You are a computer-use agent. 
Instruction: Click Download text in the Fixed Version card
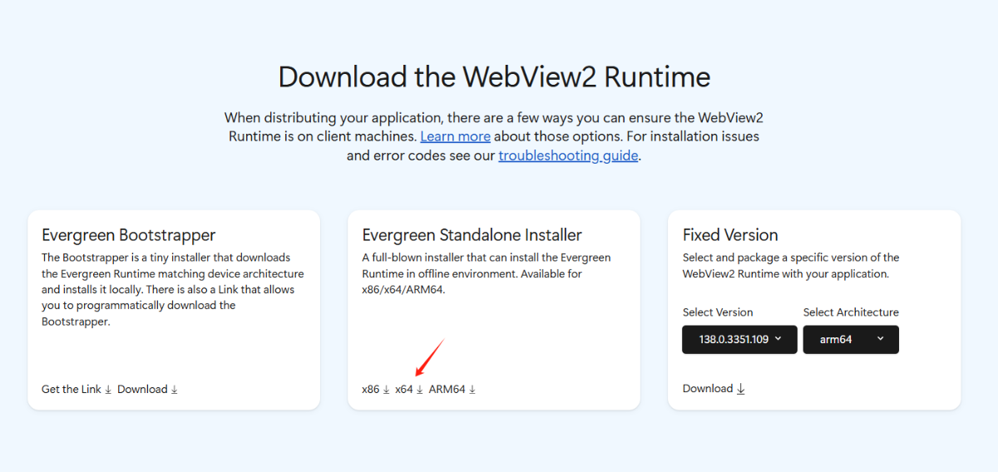coord(708,389)
